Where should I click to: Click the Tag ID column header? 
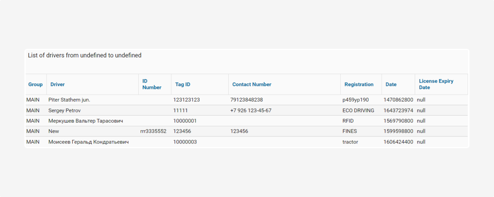coord(183,85)
